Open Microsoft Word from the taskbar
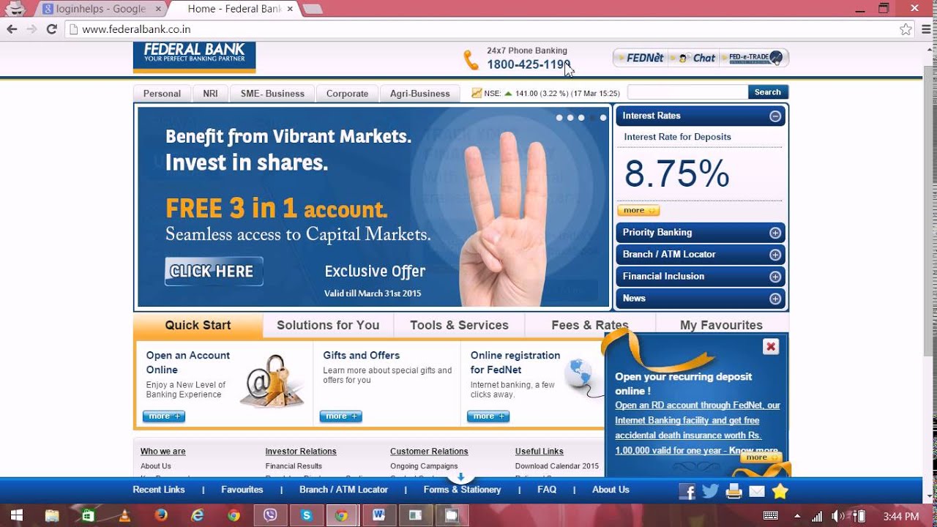The width and height of the screenshot is (937, 527). 378,515
